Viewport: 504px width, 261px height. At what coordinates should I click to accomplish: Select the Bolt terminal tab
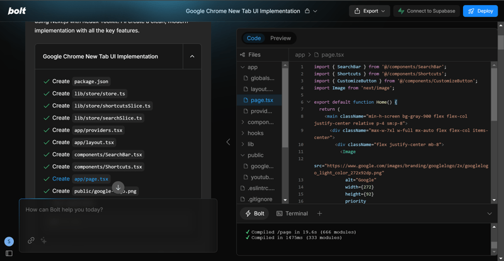pyautogui.click(x=255, y=213)
